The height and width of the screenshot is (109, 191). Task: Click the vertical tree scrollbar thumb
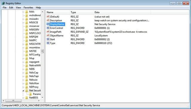42,51
